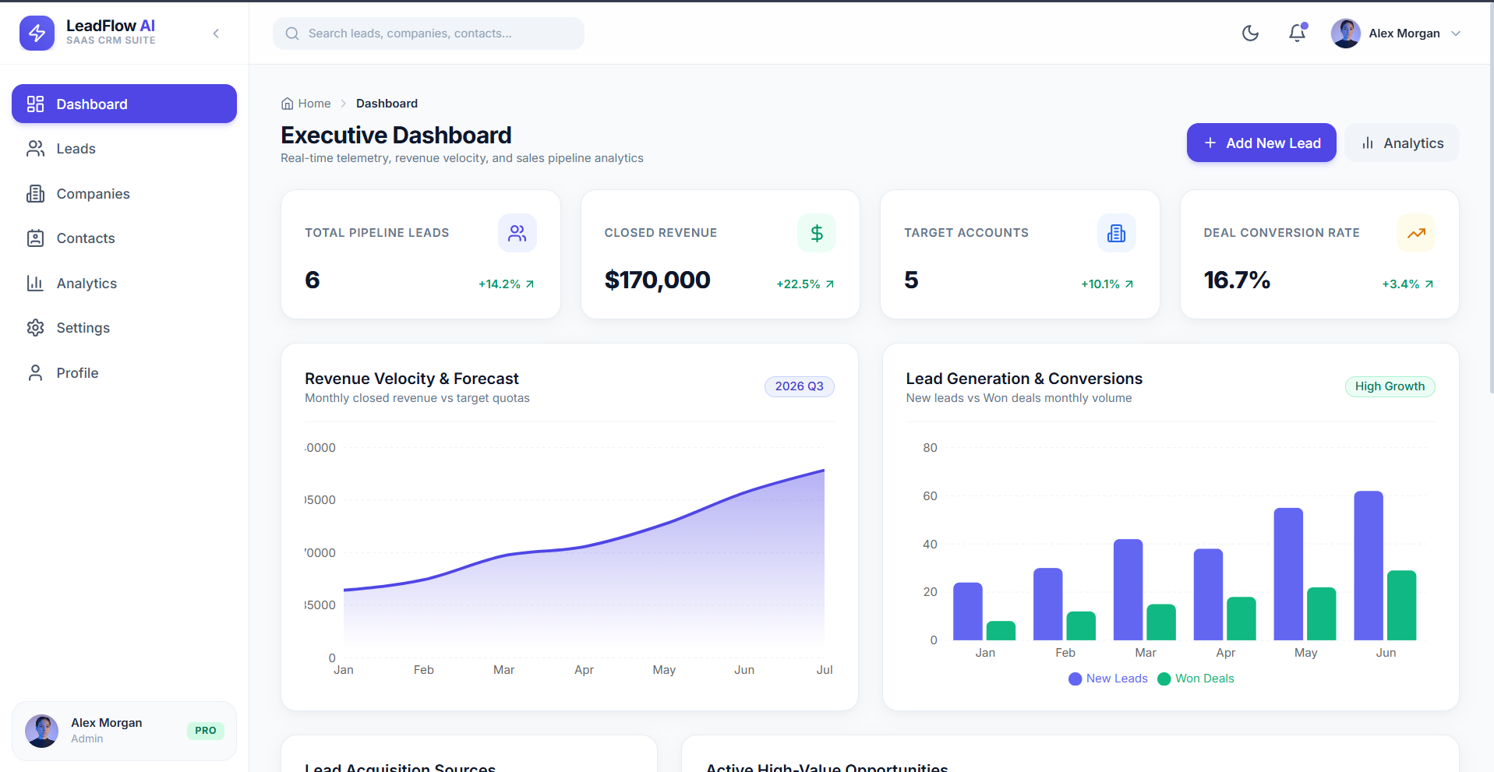Click the Add New Lead button
This screenshot has width=1494, height=772.
click(1261, 143)
